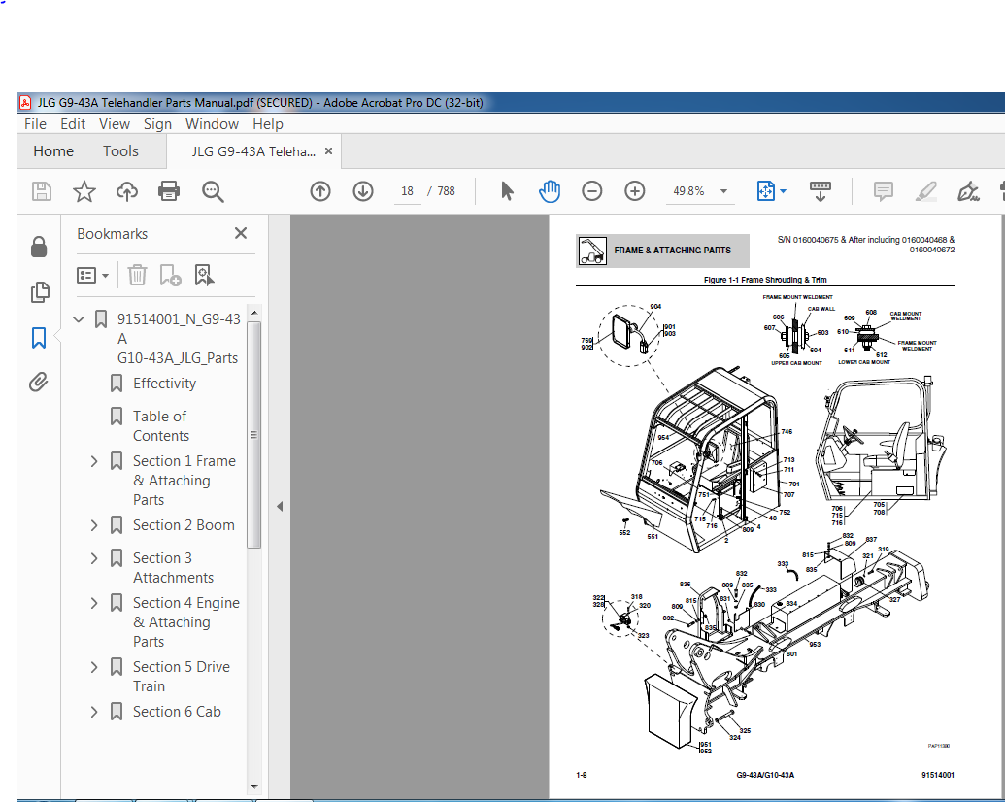Open zoom level dropdown arrow

point(723,191)
